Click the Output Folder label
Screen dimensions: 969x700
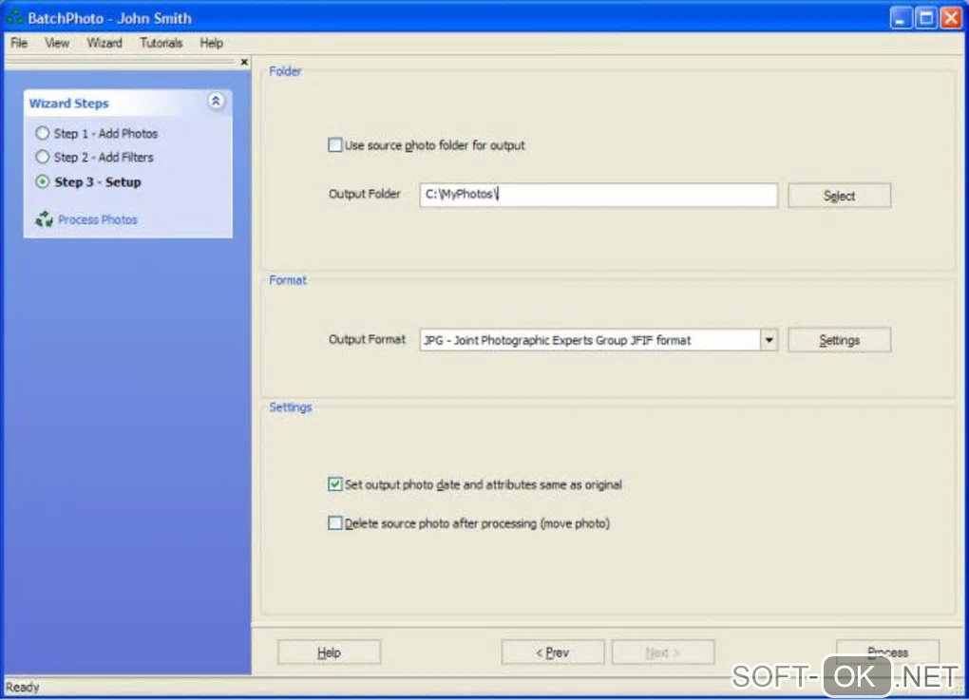[x=365, y=194]
